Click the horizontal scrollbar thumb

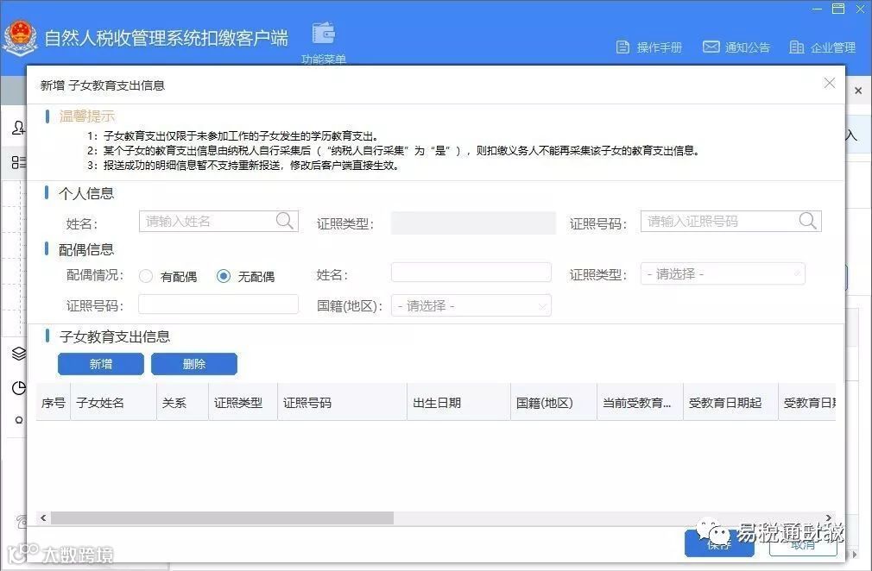pyautogui.click(x=222, y=518)
